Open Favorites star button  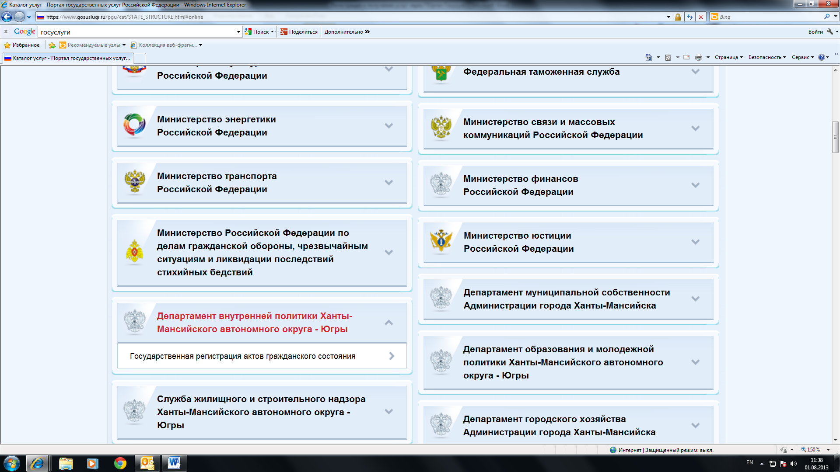click(21, 45)
